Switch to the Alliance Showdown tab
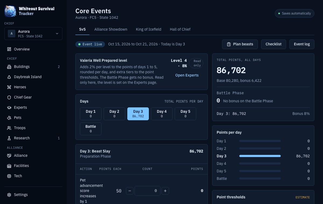The height and width of the screenshot is (204, 323). tap(111, 29)
